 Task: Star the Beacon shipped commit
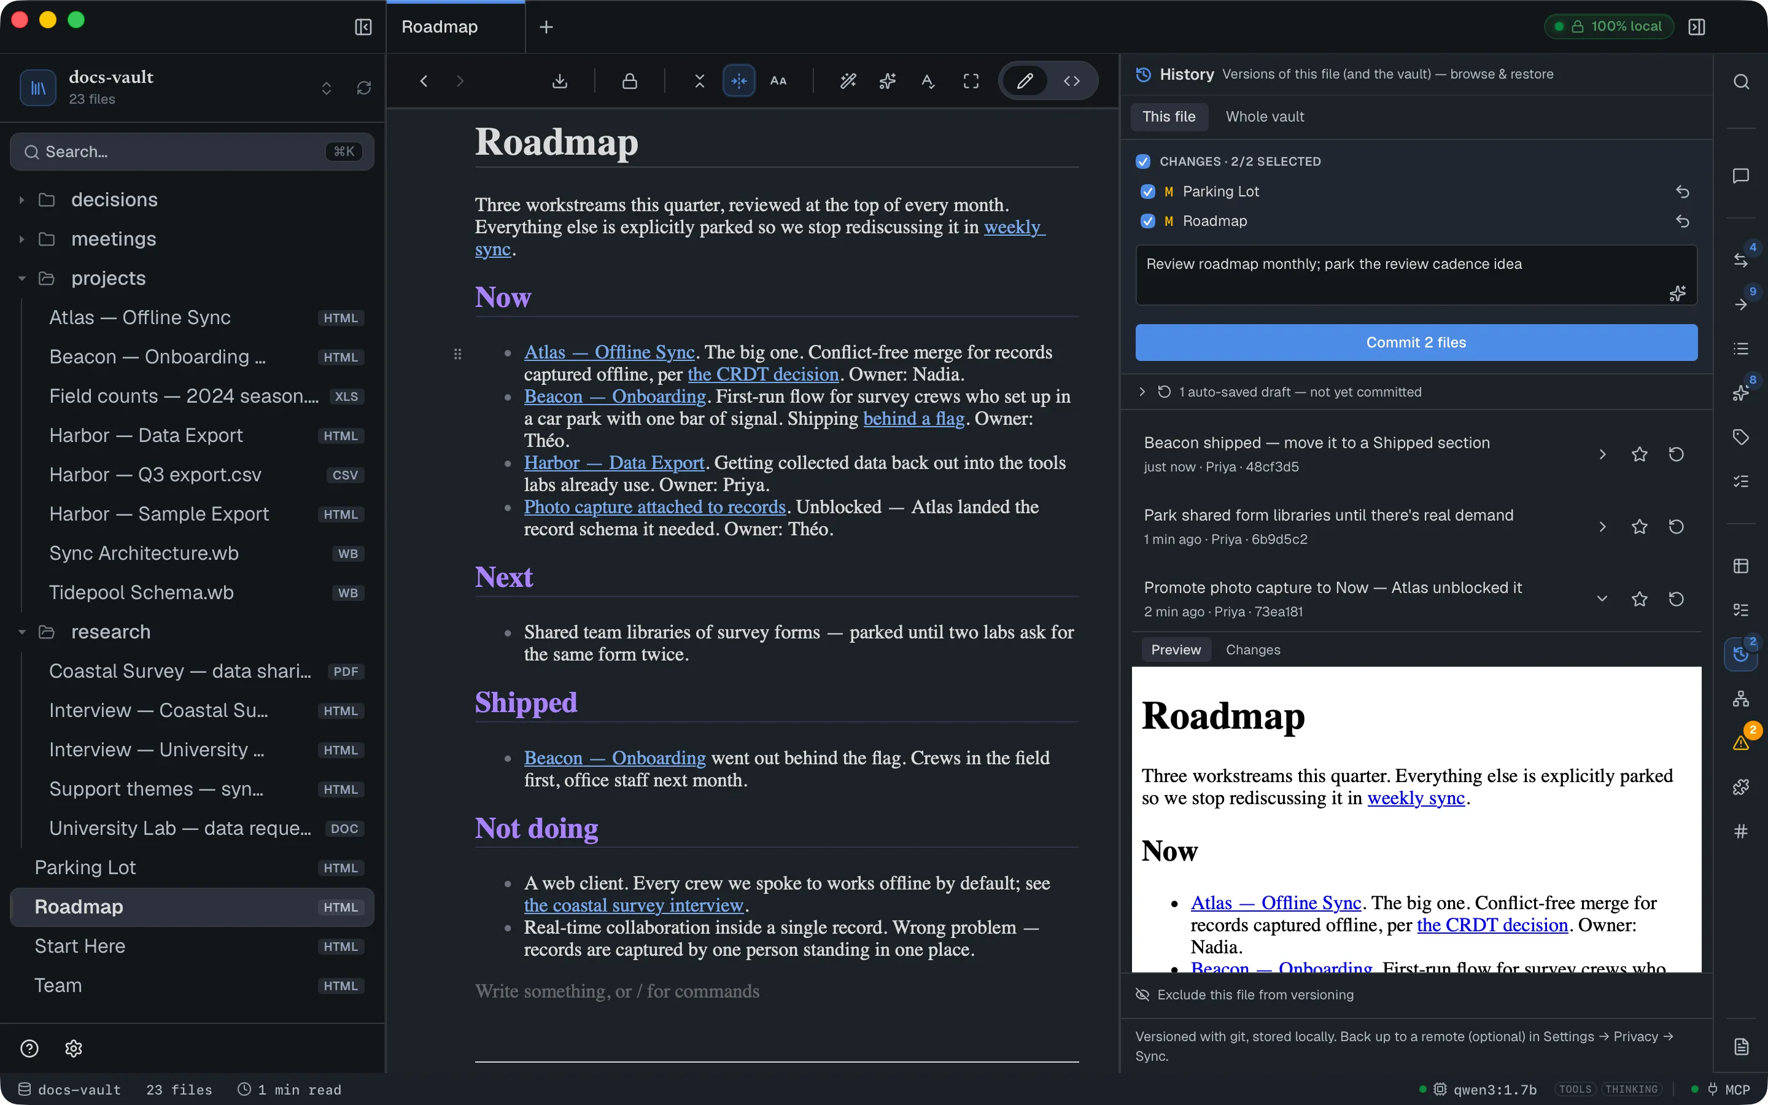point(1640,454)
